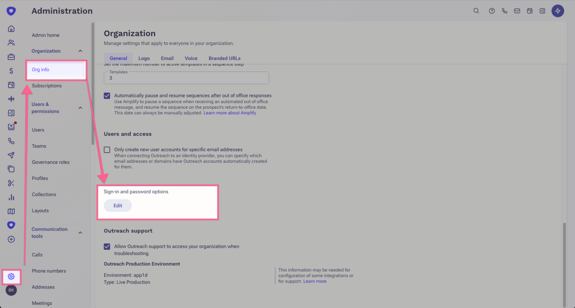
Task: Open the sidebar calendar icon
Action: pyautogui.click(x=11, y=85)
